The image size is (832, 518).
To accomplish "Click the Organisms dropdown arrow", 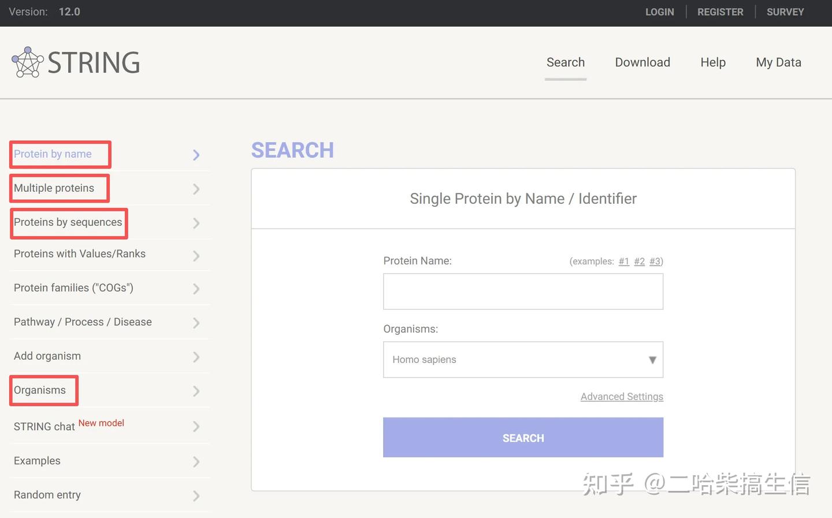I will click(652, 360).
